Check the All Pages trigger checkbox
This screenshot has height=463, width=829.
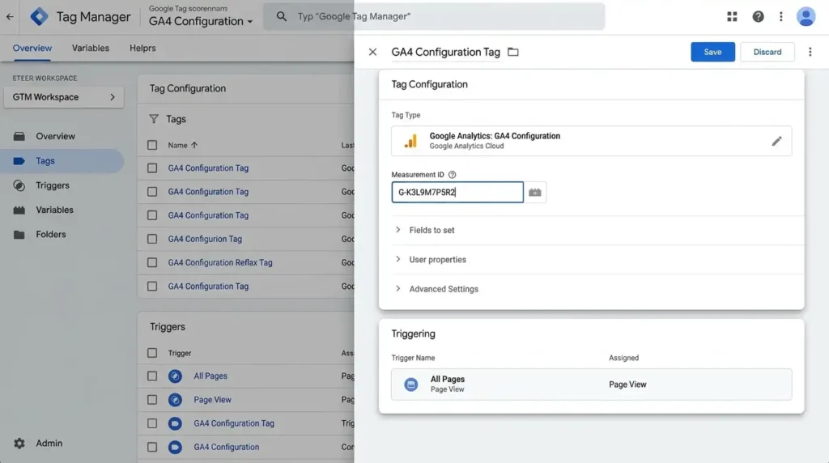(x=152, y=376)
